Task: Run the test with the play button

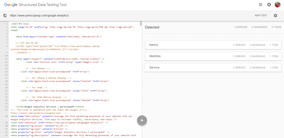Action: pyautogui.click(x=142, y=120)
